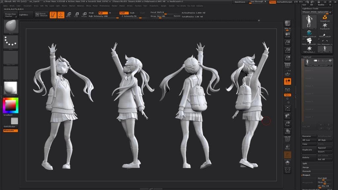This screenshot has height=190, width=338.
Task: Click the QuickSave button
Action: point(240,2)
